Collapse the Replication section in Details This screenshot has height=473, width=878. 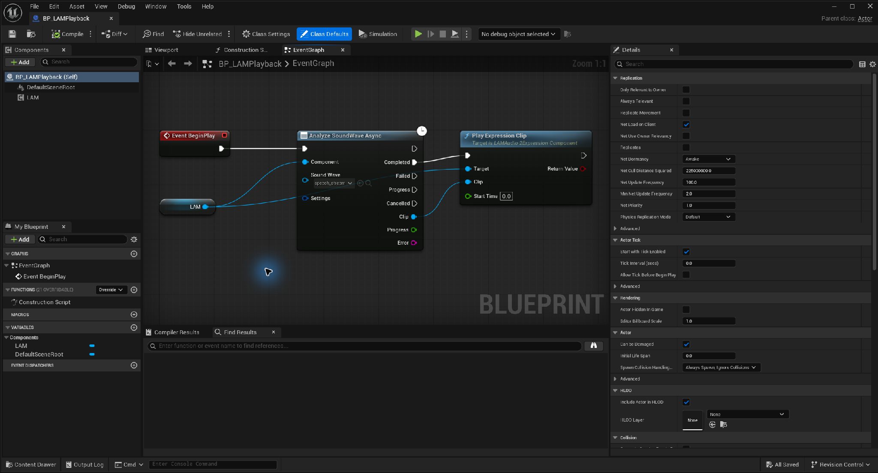pos(616,78)
